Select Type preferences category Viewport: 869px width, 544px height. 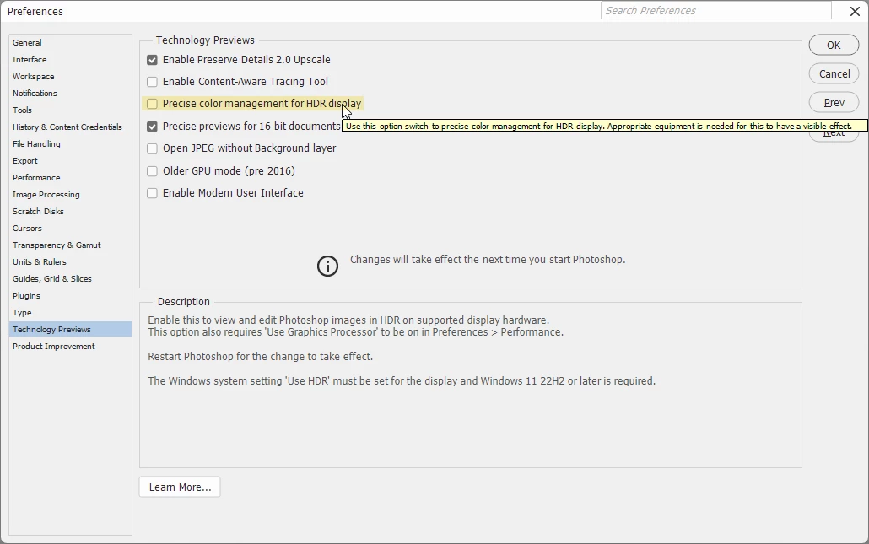pos(70,312)
